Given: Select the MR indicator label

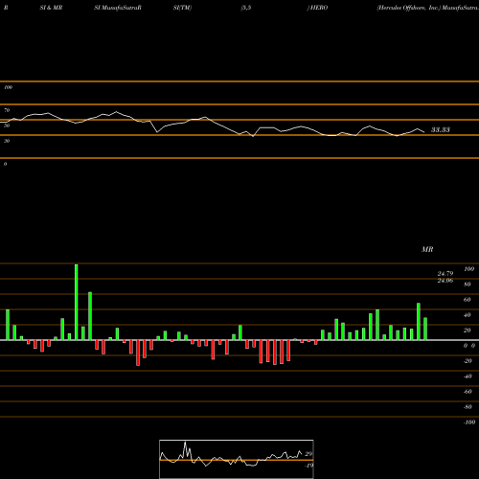Looking at the screenshot, I should click(427, 249).
